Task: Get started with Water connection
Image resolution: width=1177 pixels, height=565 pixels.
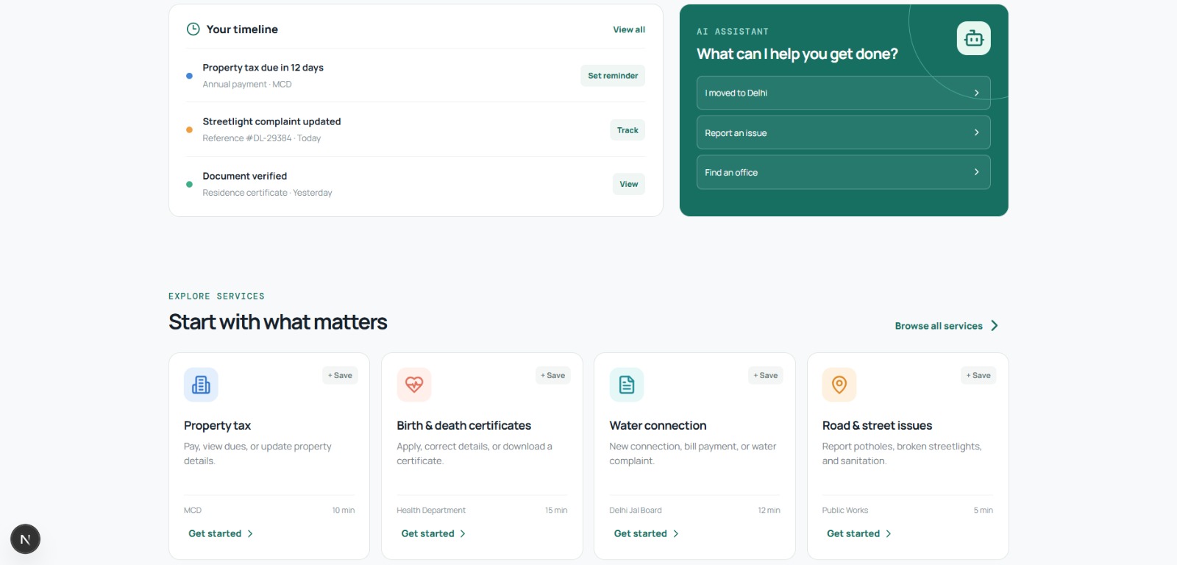Action: (647, 534)
